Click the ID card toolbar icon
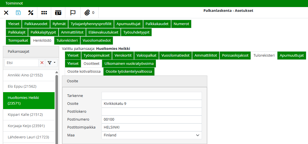Viewport: 308px width, 144px height. pyautogui.click(x=58, y=13)
